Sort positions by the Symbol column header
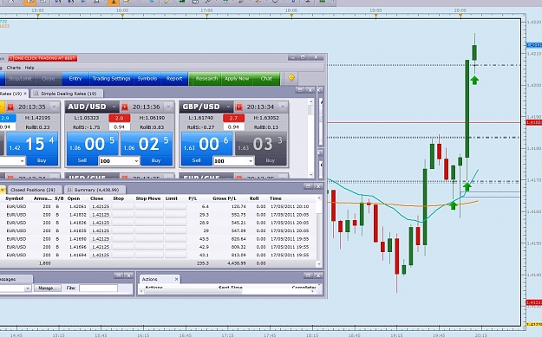The height and width of the screenshot is (337, 542). point(15,198)
